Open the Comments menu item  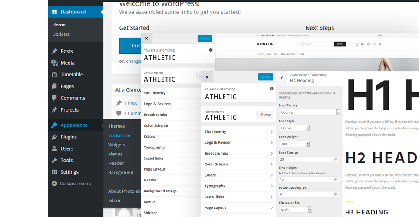[76, 98]
